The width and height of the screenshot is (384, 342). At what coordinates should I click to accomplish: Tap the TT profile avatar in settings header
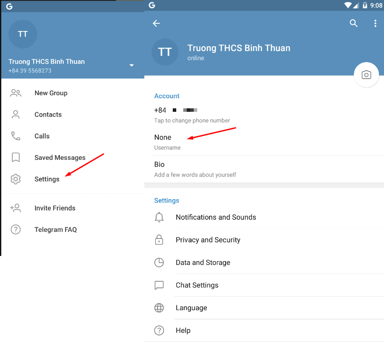165,52
